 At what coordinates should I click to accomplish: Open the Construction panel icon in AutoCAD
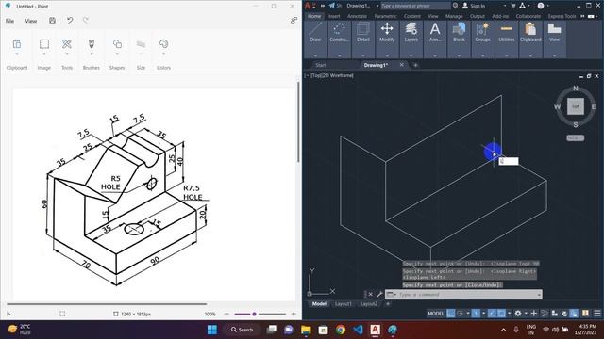tap(339, 33)
